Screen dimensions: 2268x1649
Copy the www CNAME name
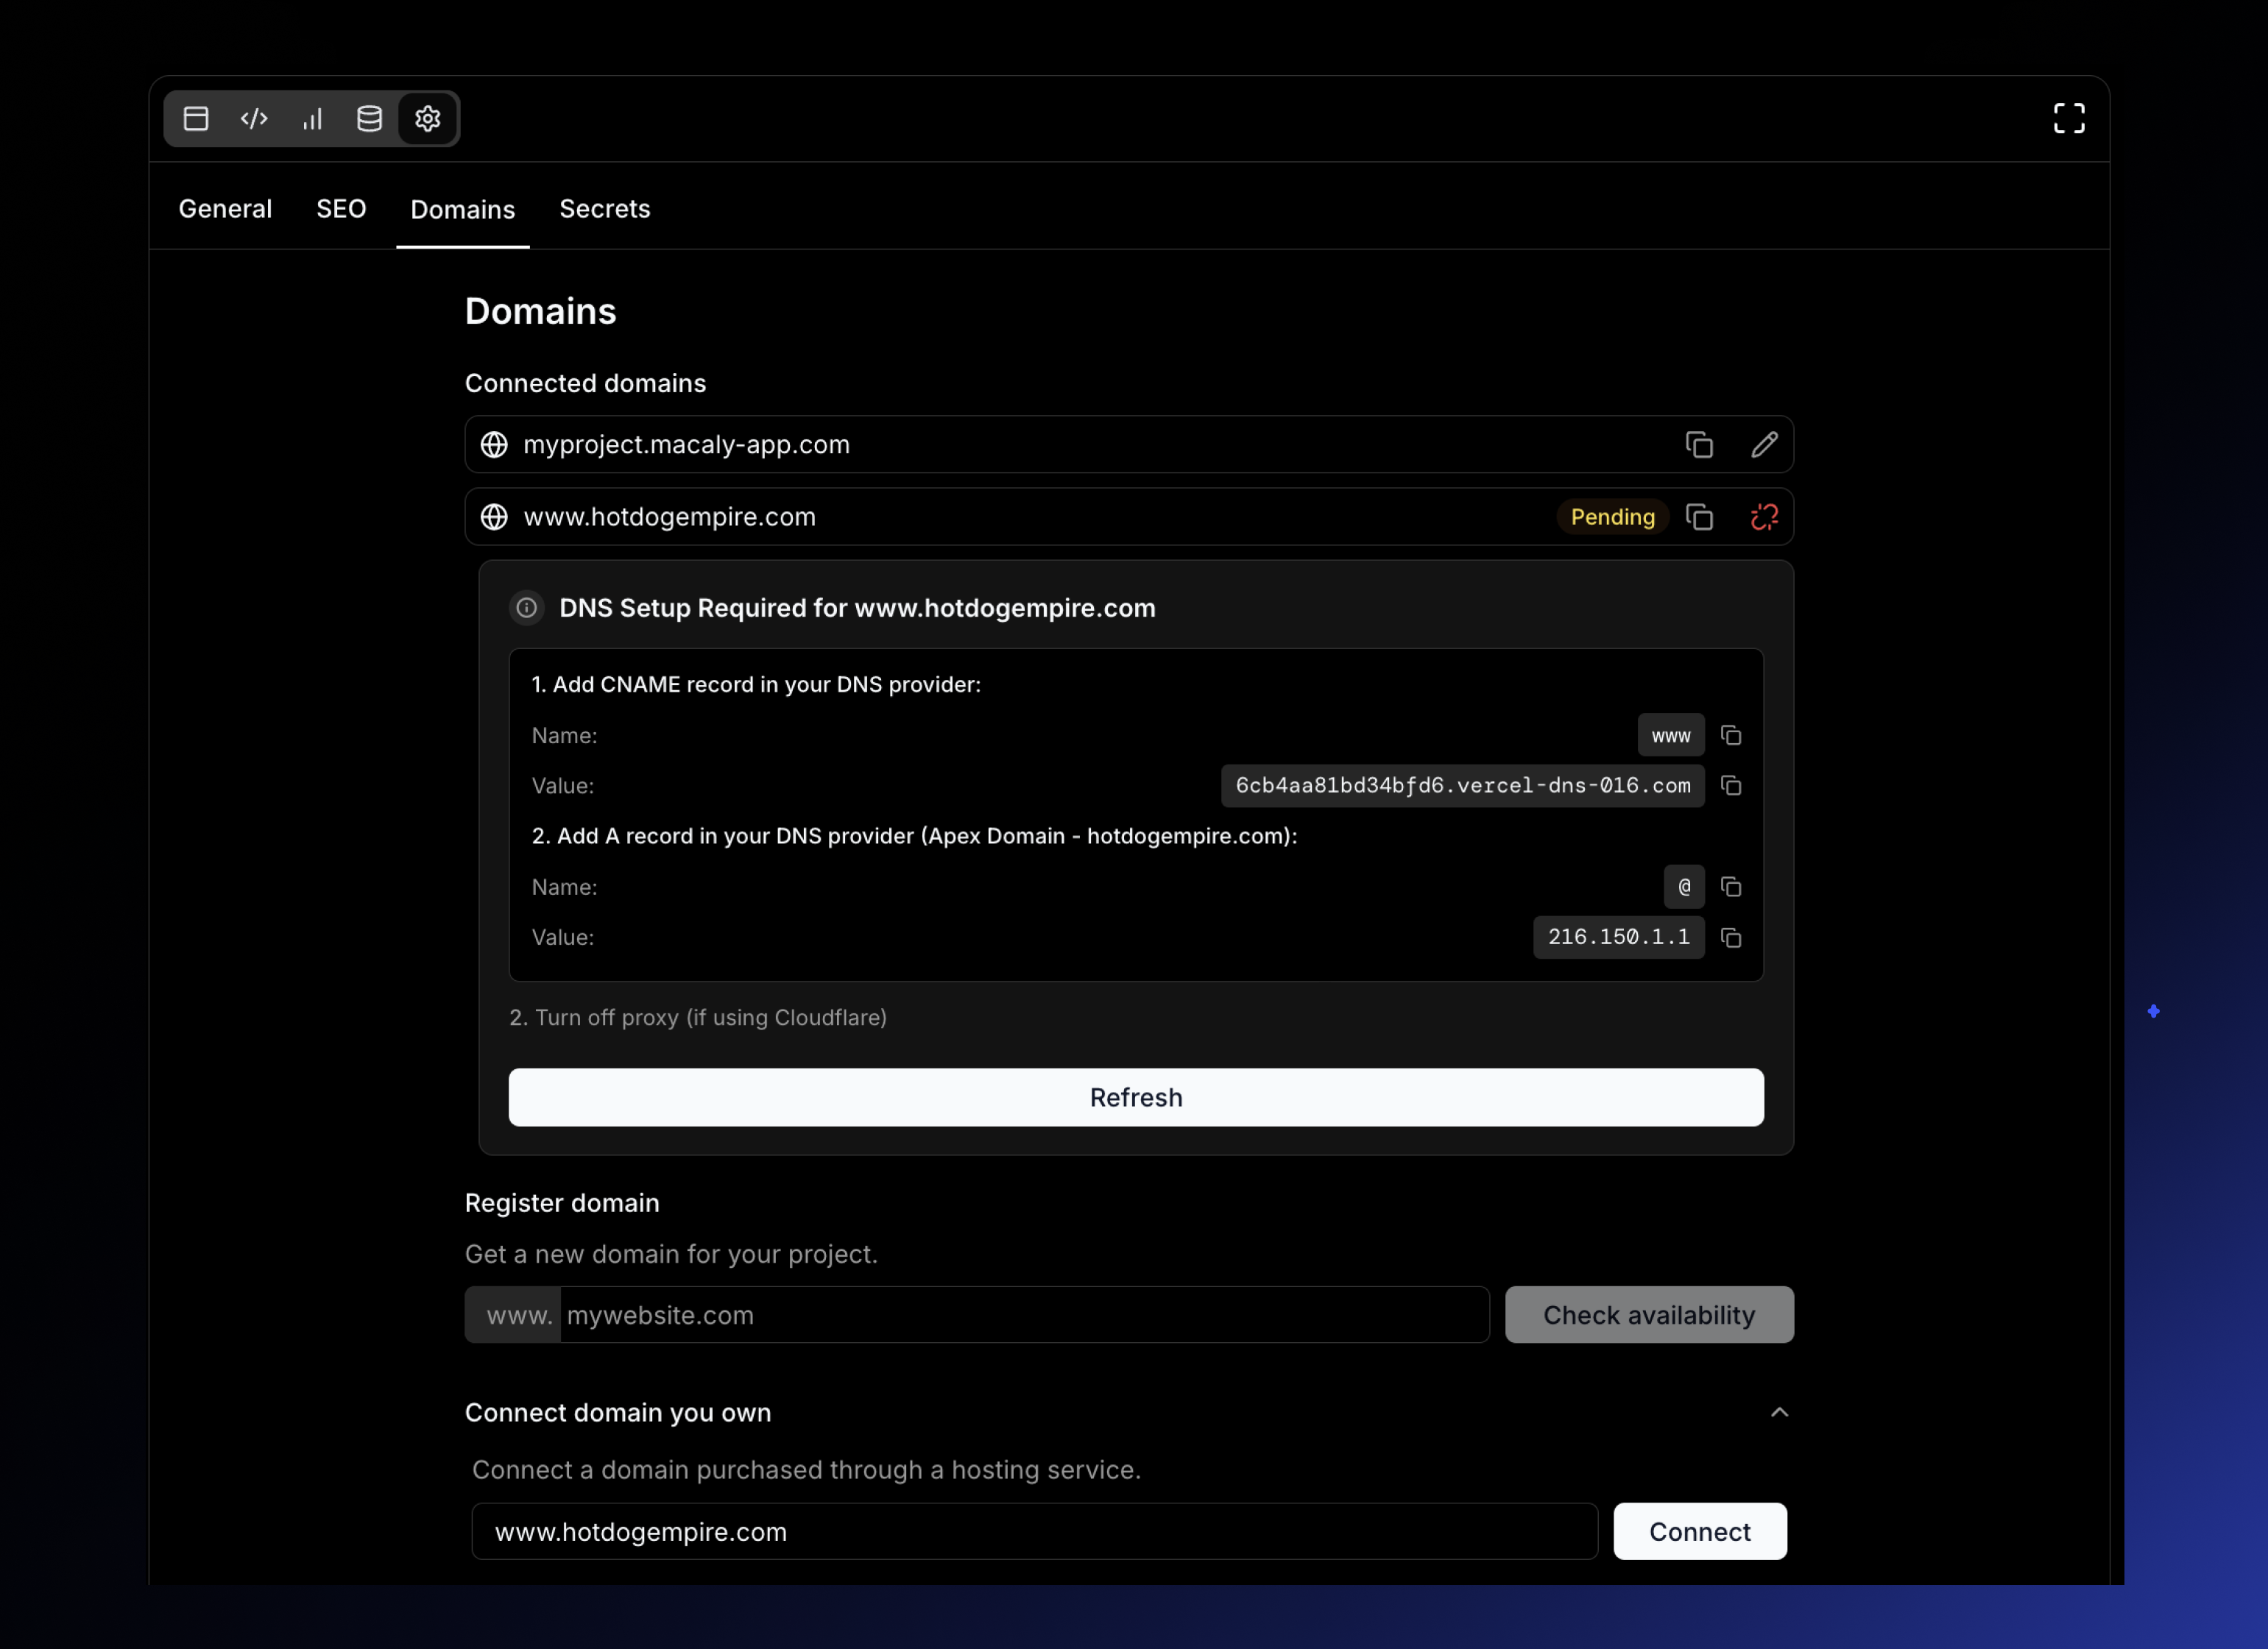pos(1731,734)
